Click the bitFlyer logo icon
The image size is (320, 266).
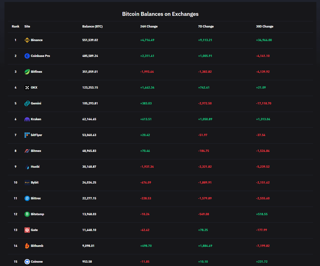27,135
